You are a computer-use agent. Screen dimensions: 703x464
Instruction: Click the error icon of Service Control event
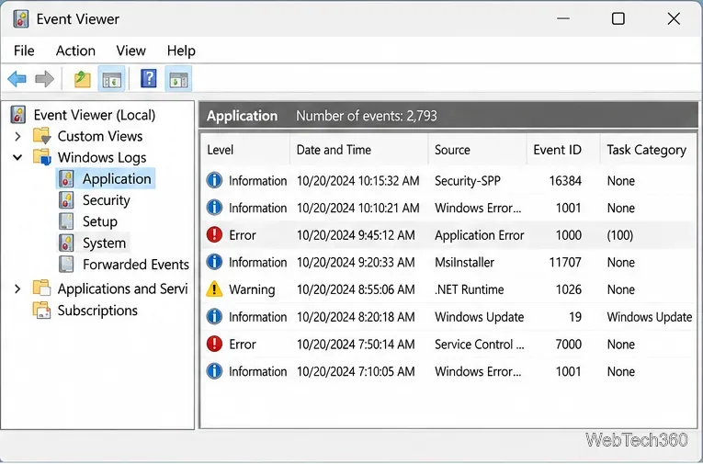pyautogui.click(x=214, y=344)
